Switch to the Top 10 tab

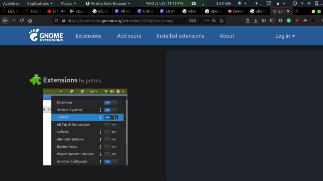click(x=33, y=11)
